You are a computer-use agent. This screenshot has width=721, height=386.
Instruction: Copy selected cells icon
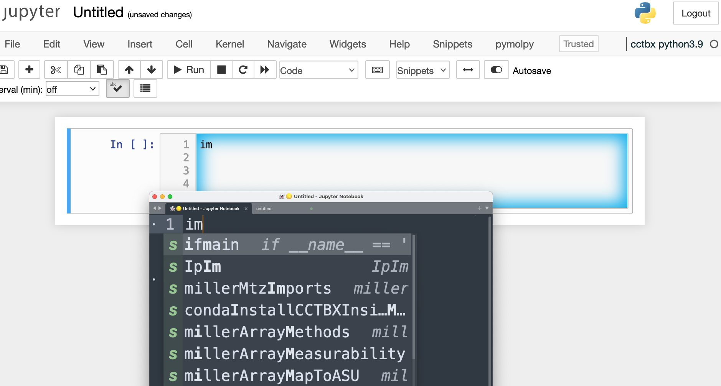pos(79,70)
